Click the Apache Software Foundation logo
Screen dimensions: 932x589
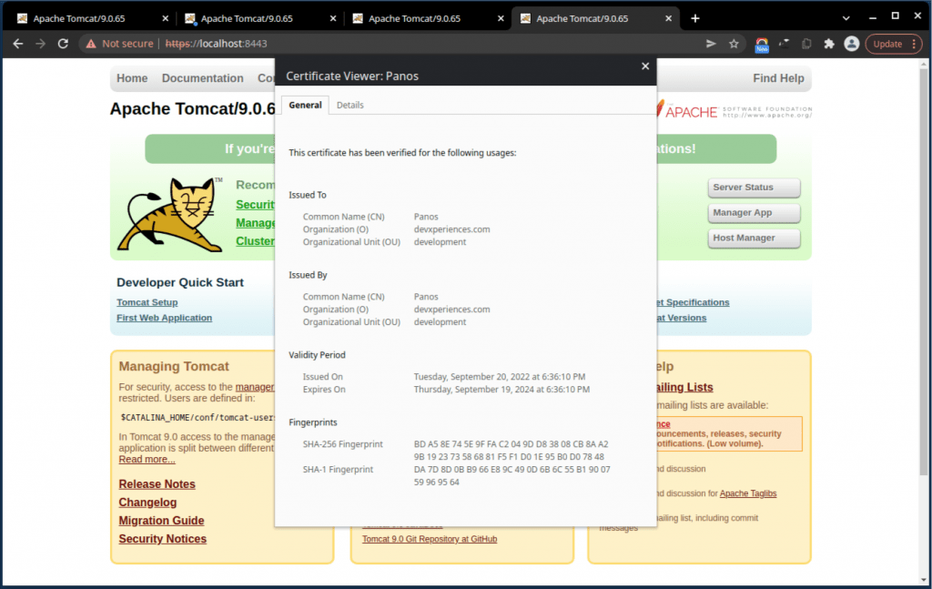734,110
